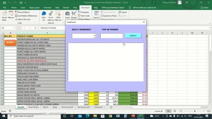212x119 pixels.
Task: Open the Bajaj sheet tab
Action: click(55, 107)
